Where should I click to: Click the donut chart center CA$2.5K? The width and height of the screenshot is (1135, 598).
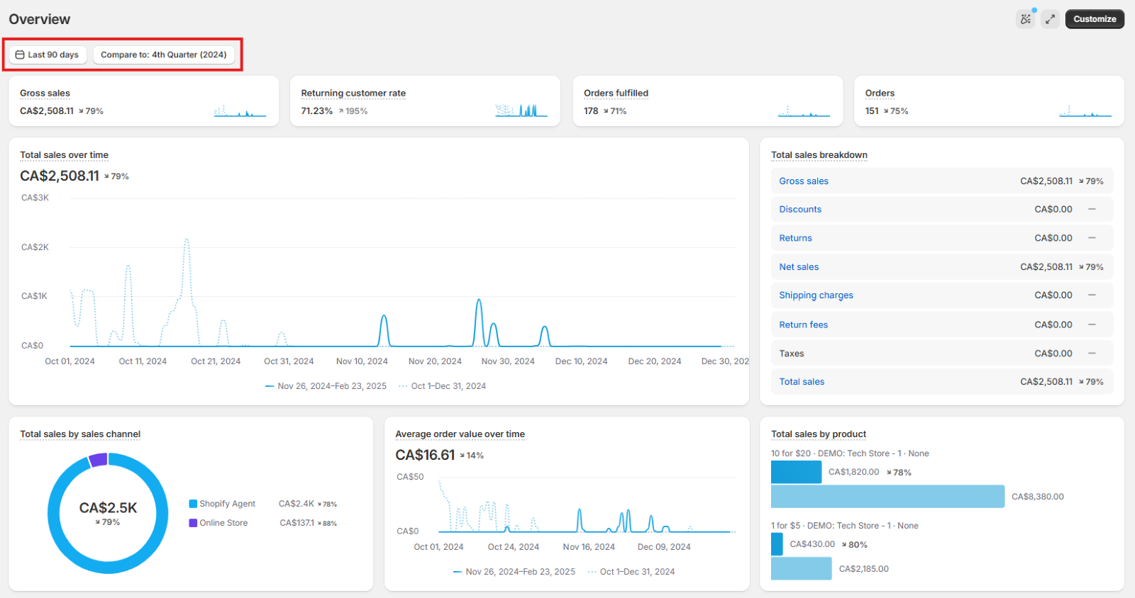pos(108,509)
